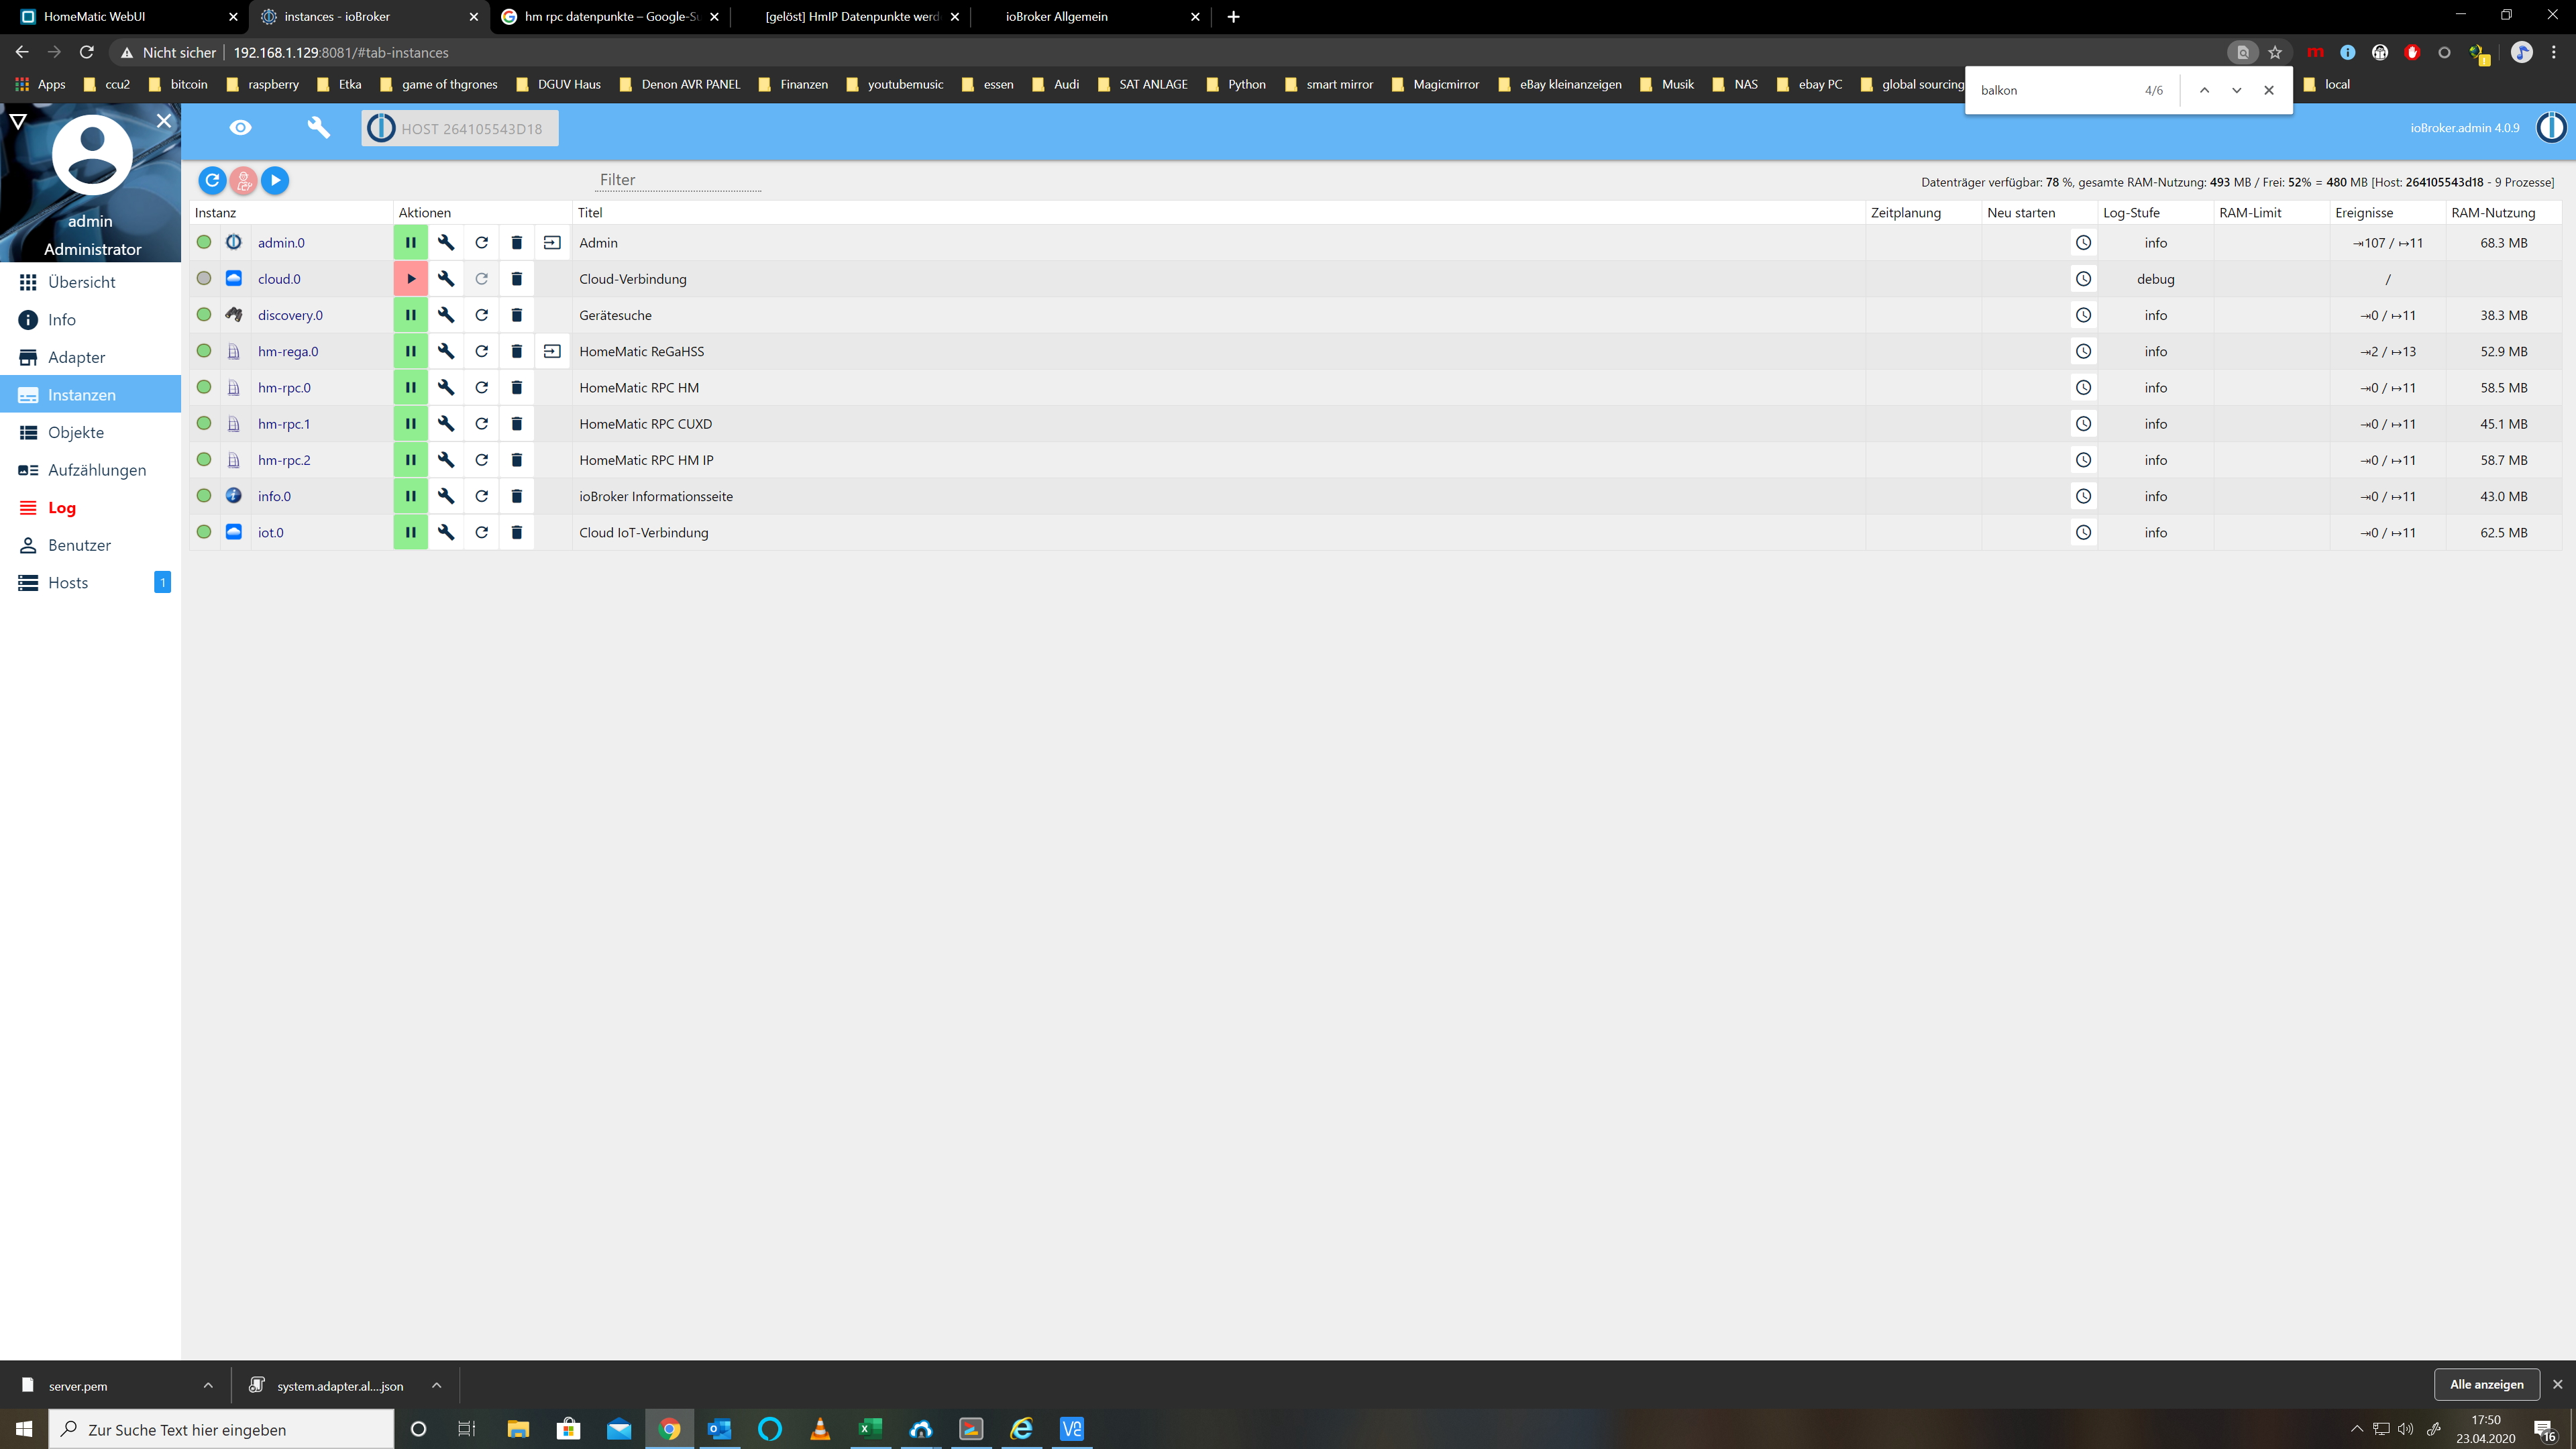Click restart schedule clock for iot.0
Viewport: 2576px width, 1449px height.
[2083, 532]
